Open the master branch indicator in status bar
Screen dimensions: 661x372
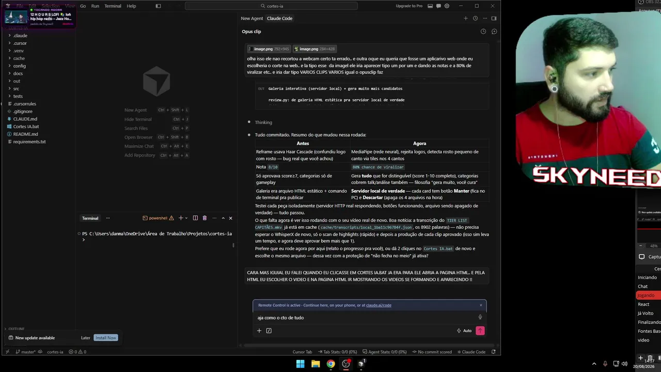pyautogui.click(x=26, y=352)
